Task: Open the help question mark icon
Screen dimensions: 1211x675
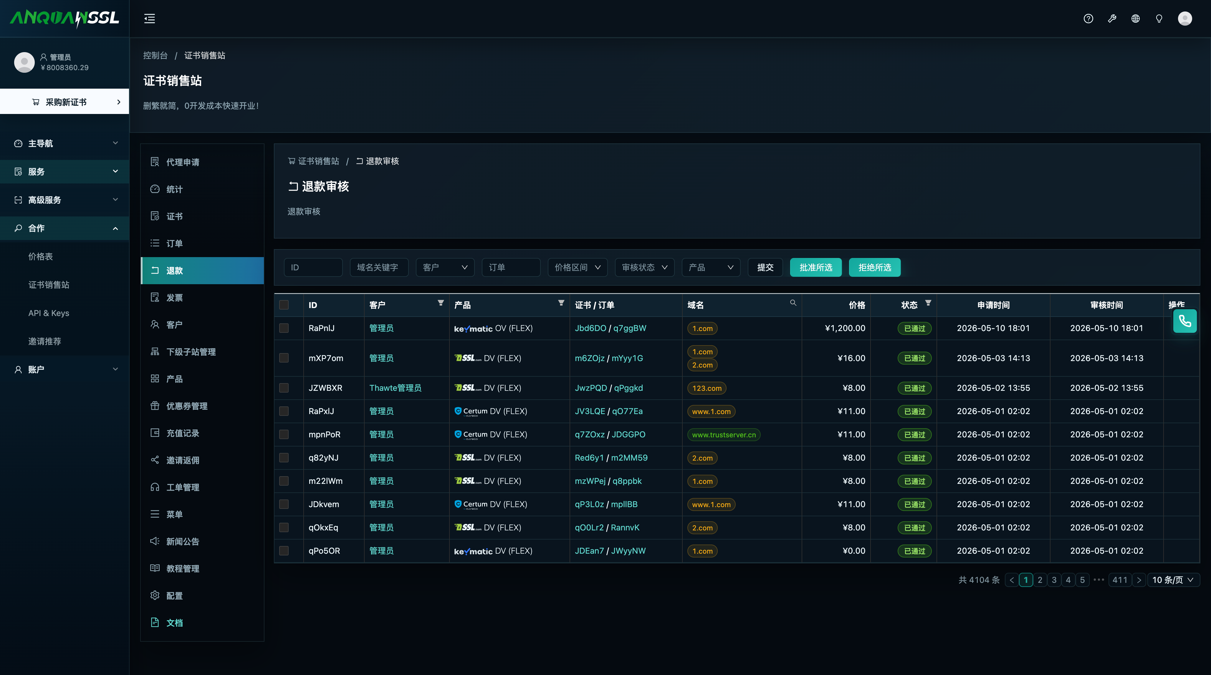Action: [1088, 19]
